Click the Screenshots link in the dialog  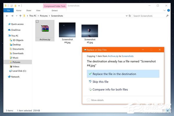click(x=128, y=56)
